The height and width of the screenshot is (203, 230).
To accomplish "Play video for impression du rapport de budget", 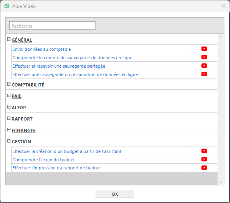I will [x=204, y=168].
